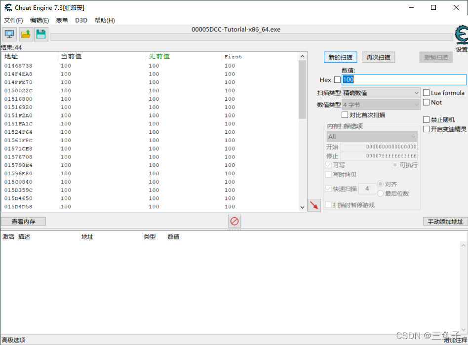Enable the 开启变速精灵 checkbox
Screen dimensions: 468x345
point(426,129)
